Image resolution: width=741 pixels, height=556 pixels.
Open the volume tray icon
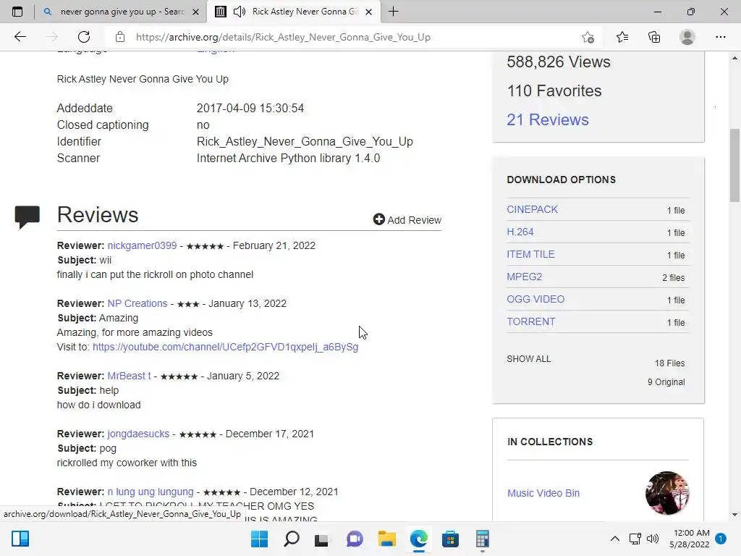[653, 539]
